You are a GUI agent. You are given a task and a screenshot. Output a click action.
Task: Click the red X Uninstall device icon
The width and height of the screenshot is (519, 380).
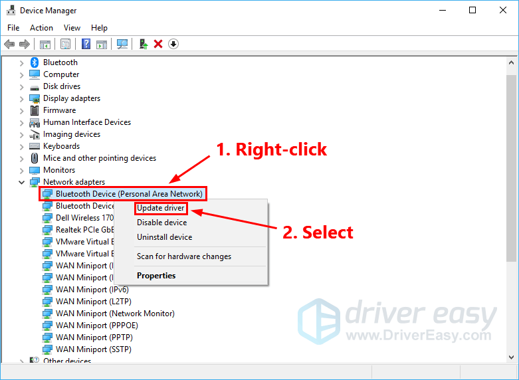tap(158, 44)
